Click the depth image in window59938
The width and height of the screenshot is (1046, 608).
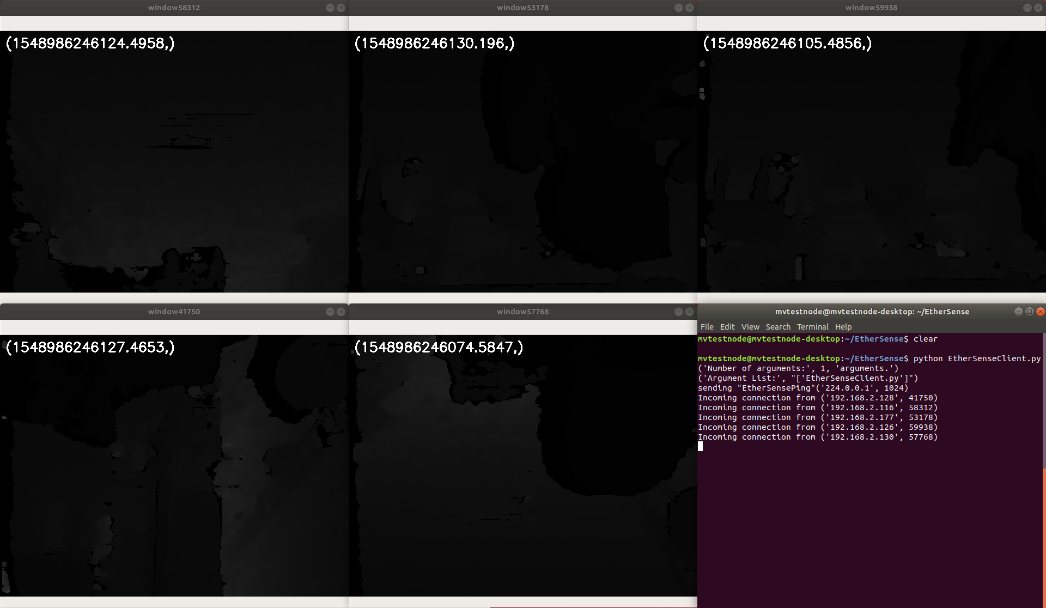(872, 163)
